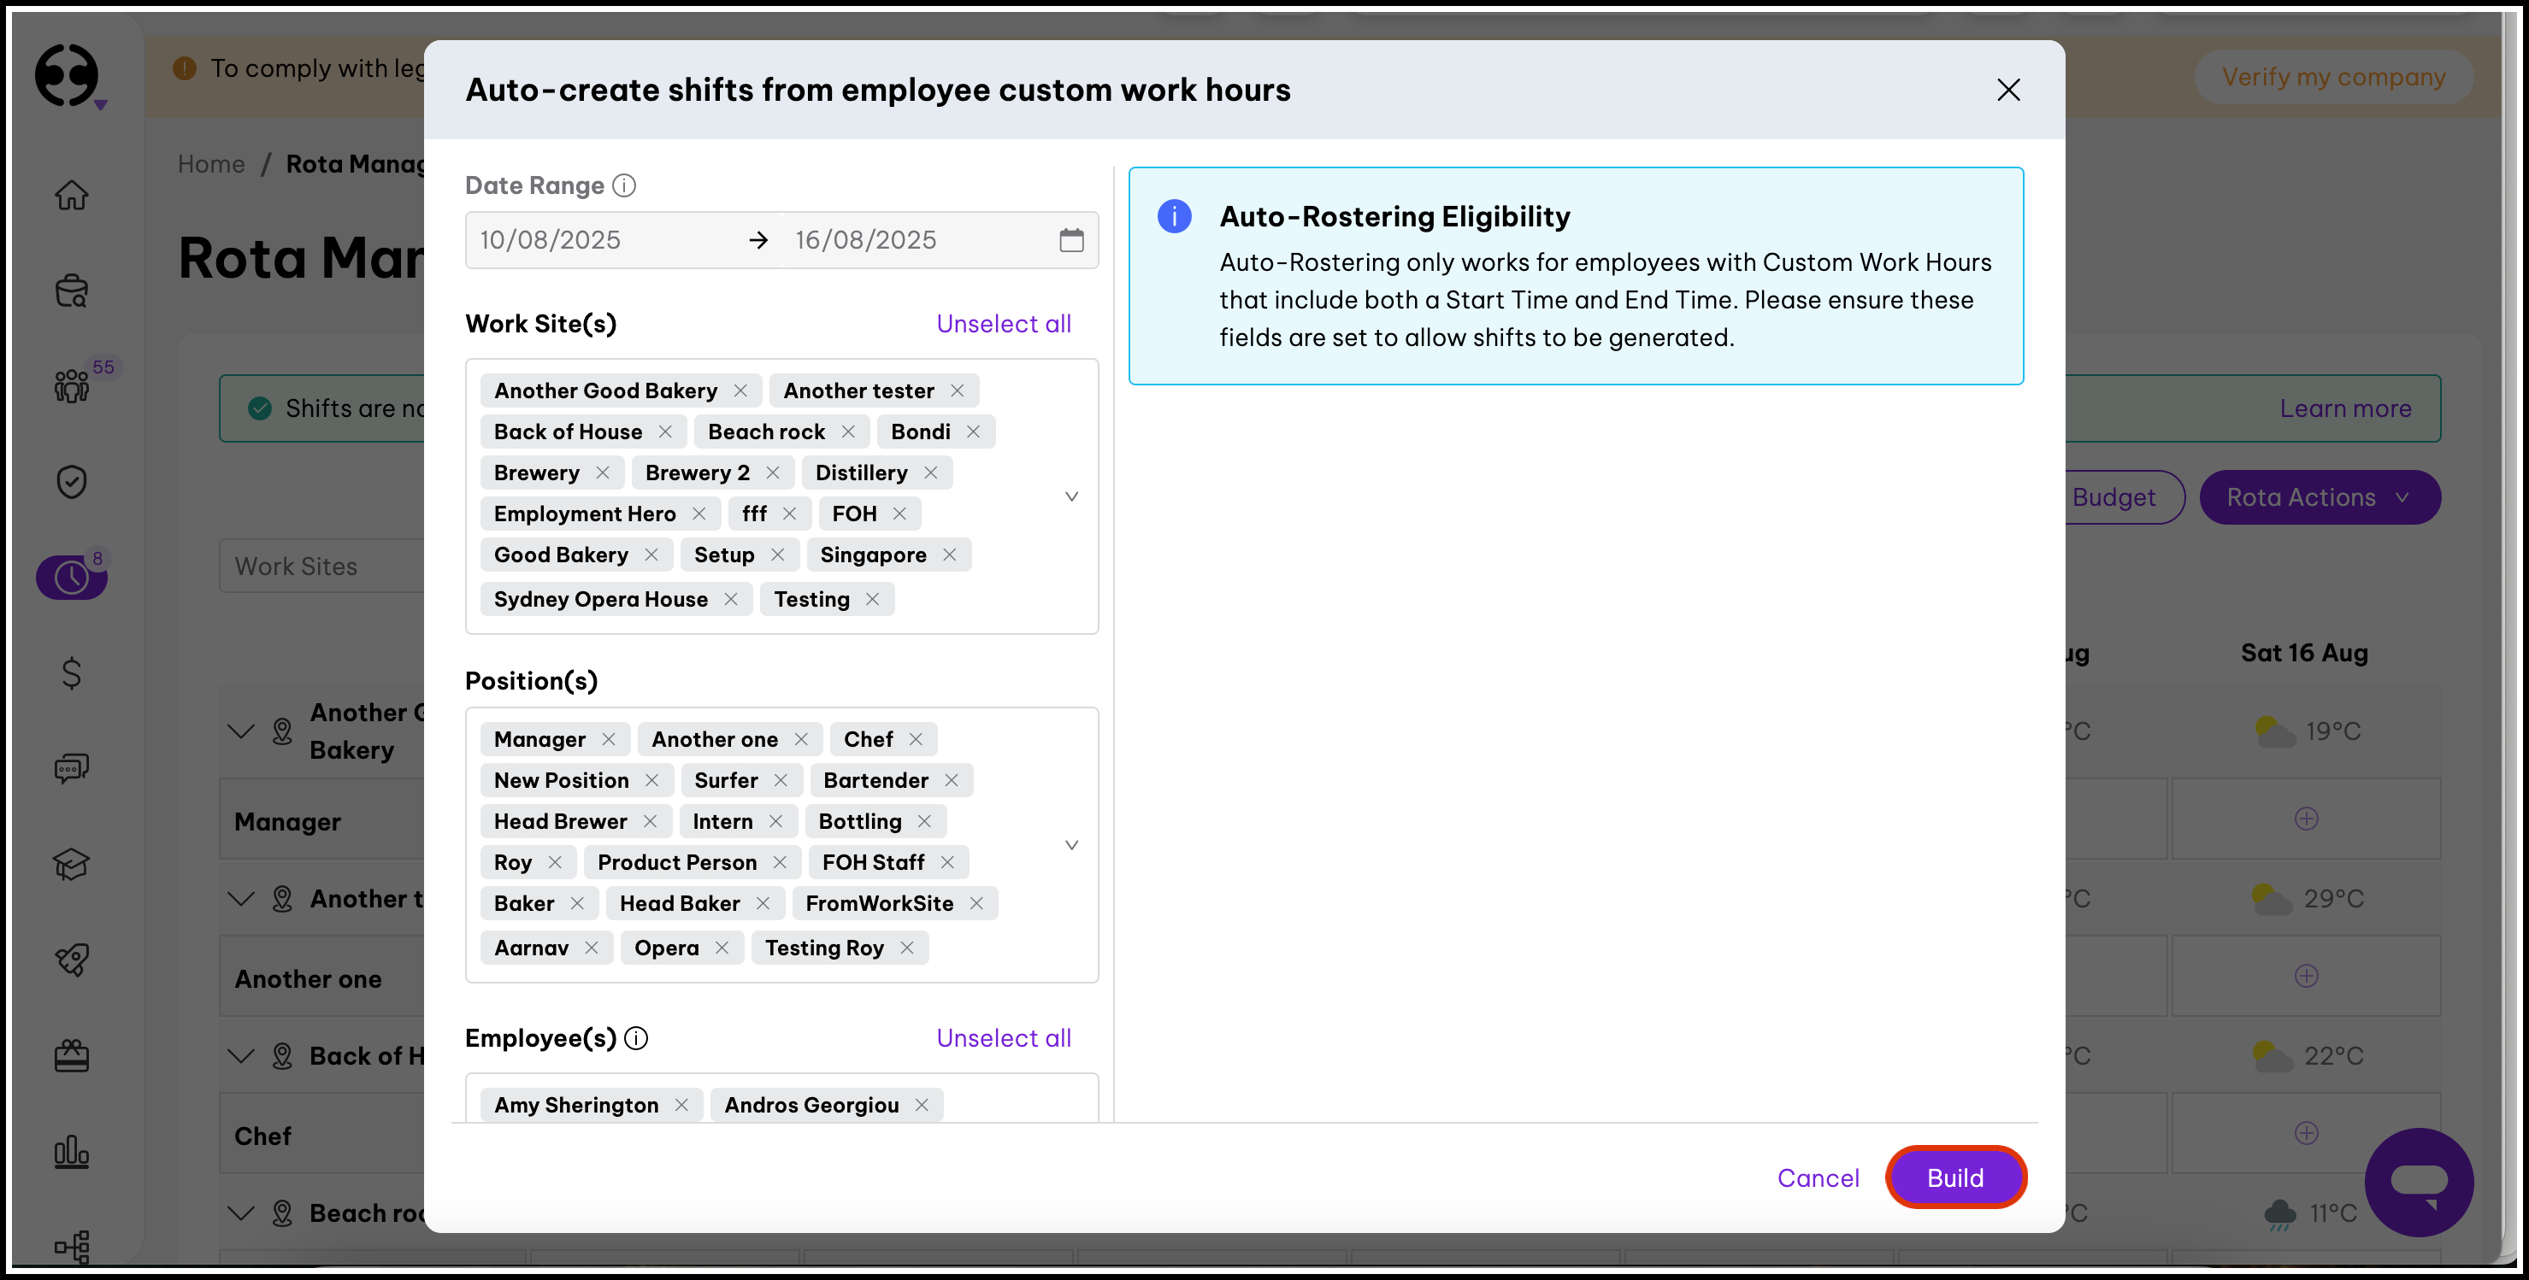
Task: Click the Home breadcrumb link
Action: [211, 164]
